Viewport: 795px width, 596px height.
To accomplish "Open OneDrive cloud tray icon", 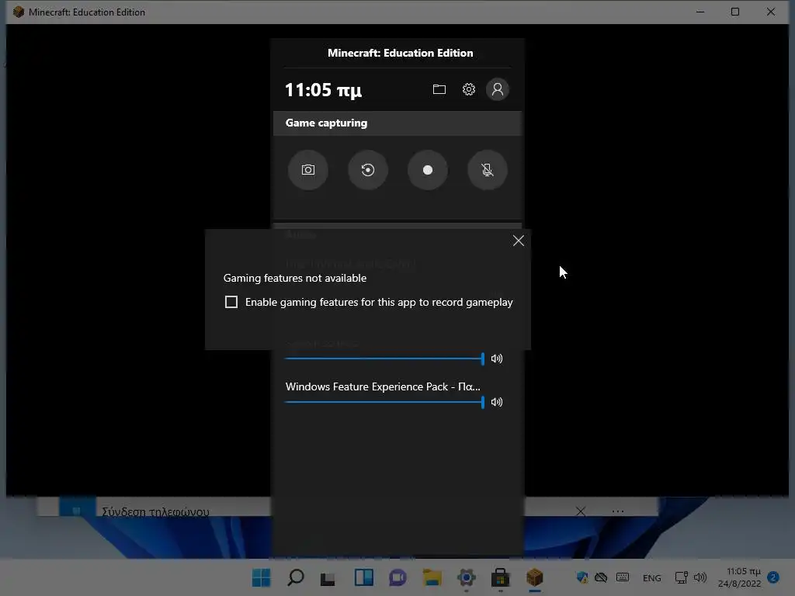I will click(602, 577).
